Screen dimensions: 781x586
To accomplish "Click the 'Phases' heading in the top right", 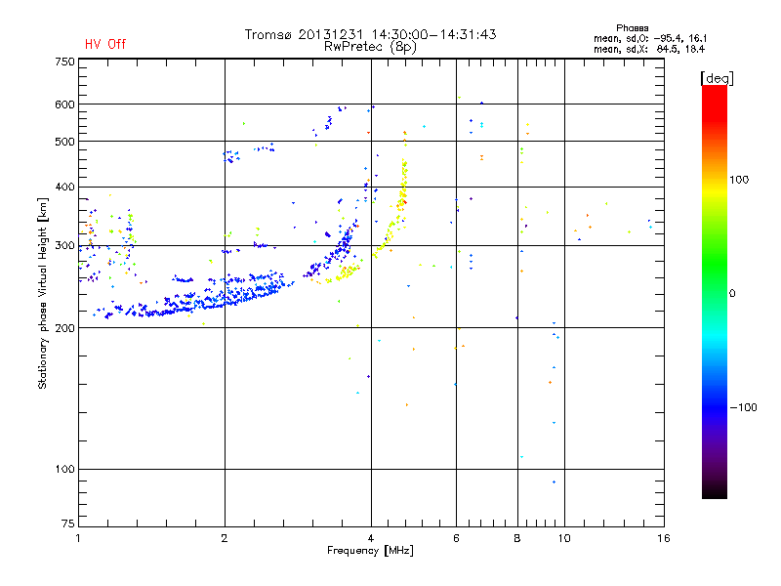I will [x=632, y=28].
